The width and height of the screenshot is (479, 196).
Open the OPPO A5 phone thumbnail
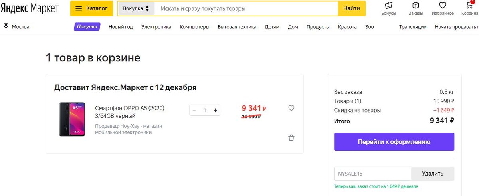point(72,119)
